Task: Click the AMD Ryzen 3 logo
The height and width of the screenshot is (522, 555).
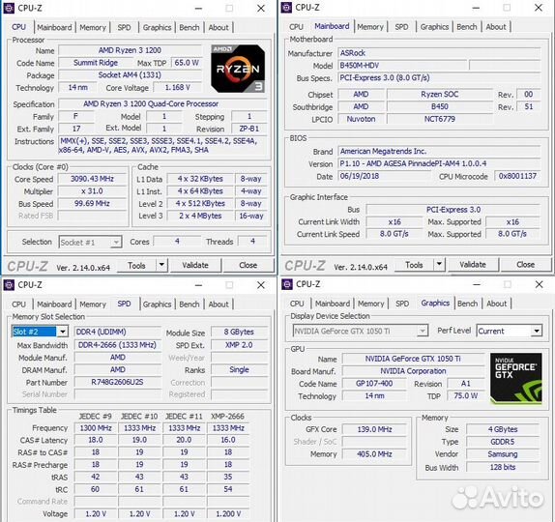Action: pyautogui.click(x=238, y=69)
